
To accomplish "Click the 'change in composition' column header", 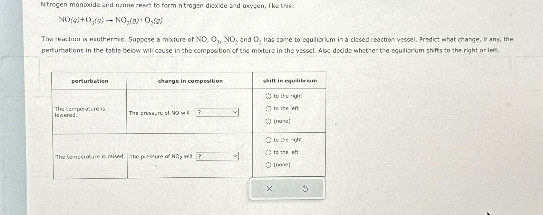I will pyautogui.click(x=190, y=81).
